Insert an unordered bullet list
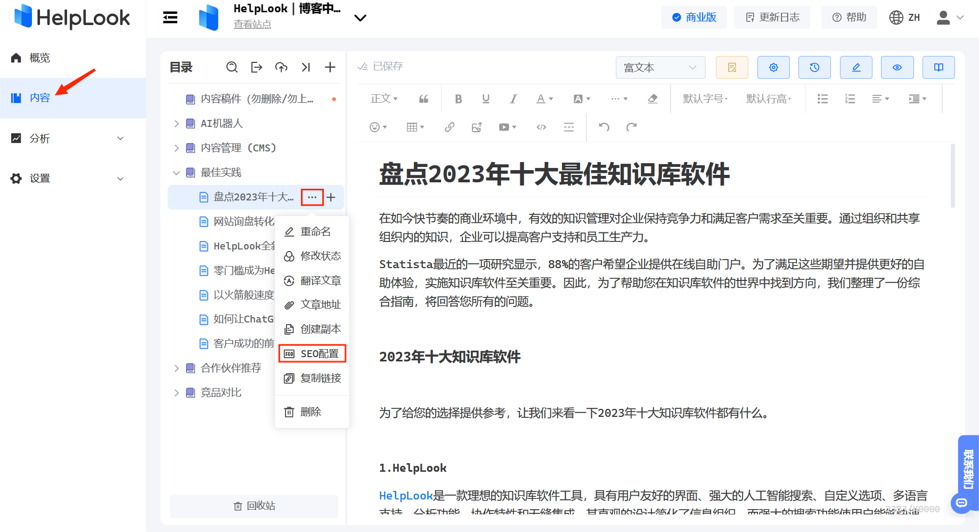Screen dimensions: 979x532 coord(823,99)
